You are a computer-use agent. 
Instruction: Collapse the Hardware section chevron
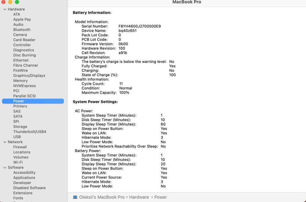(5, 9)
